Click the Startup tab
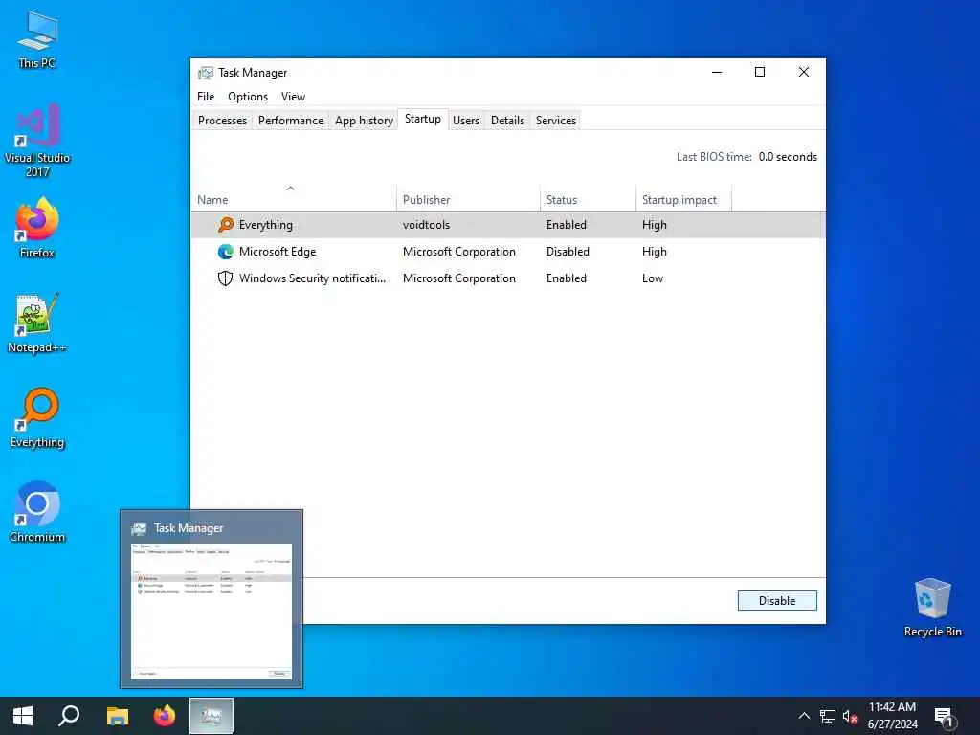Viewport: 980px width, 735px height. click(x=422, y=119)
